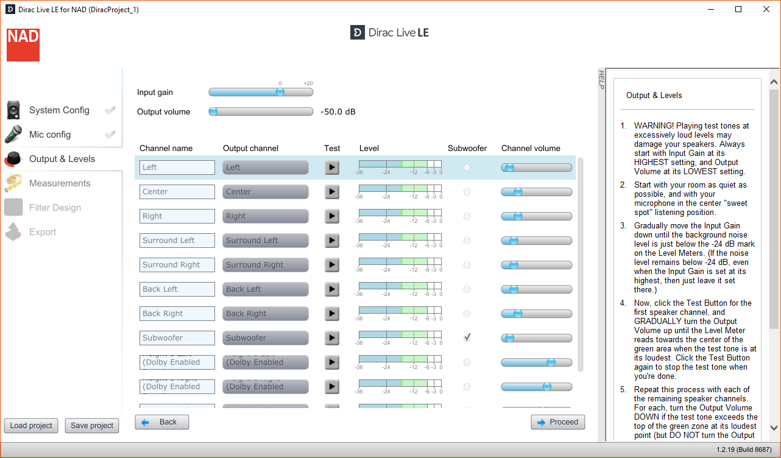This screenshot has width=781, height=458.
Task: Open the Right output channel selector
Action: (266, 216)
